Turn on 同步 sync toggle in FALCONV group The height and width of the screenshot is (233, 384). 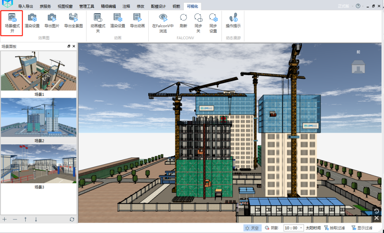(198, 22)
